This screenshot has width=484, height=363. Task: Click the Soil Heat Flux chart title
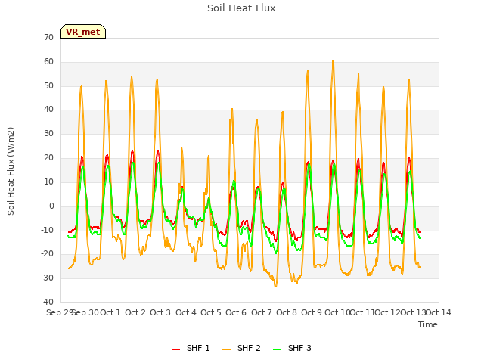point(241,8)
